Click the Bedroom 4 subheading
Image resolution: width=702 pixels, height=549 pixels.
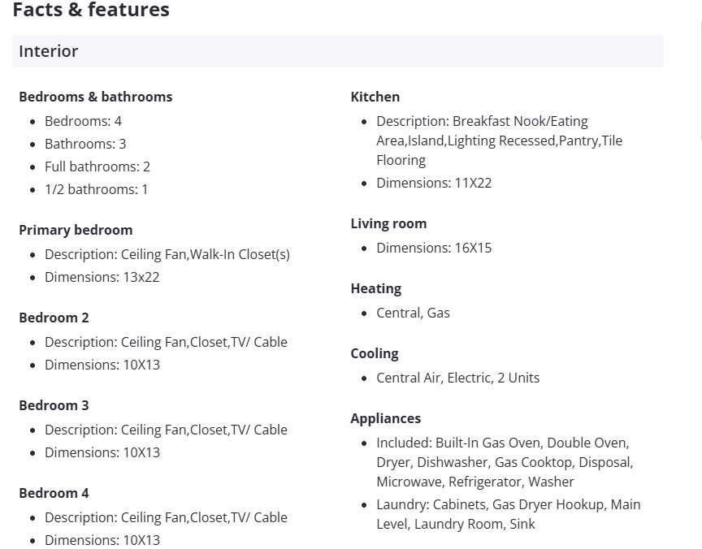(x=54, y=493)
